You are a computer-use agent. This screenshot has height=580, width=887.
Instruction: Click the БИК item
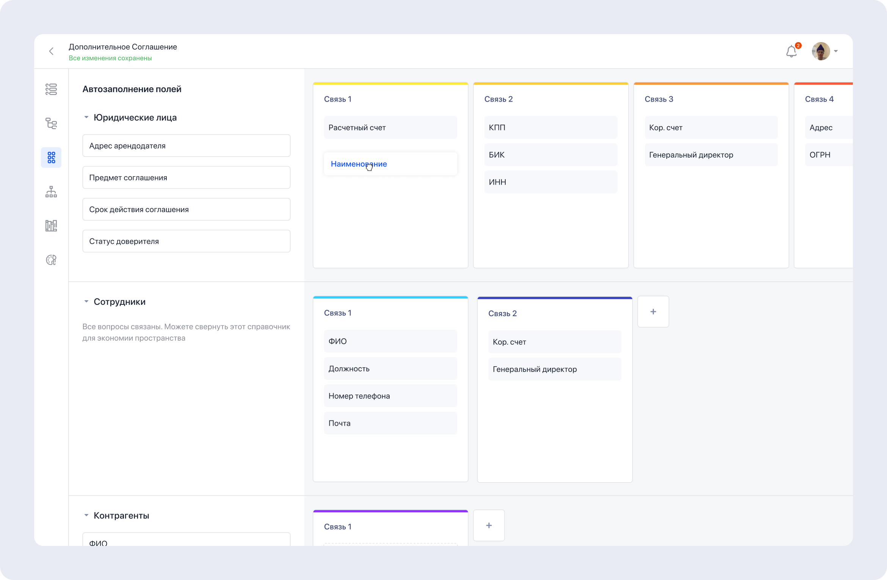(551, 155)
